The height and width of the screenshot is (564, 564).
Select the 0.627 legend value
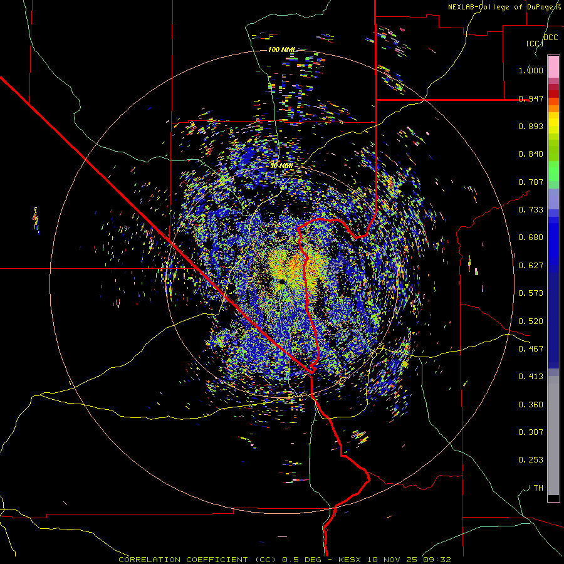(531, 266)
